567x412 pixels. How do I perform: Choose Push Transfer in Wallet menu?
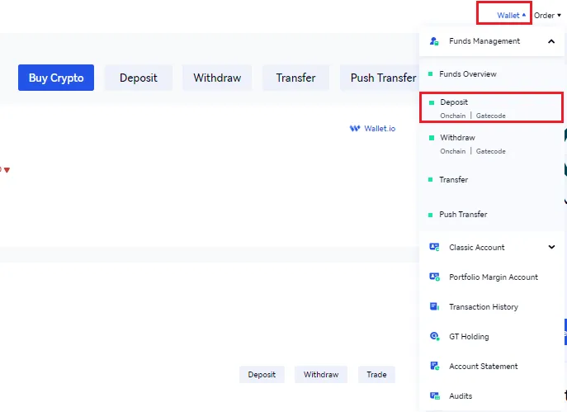click(x=463, y=215)
